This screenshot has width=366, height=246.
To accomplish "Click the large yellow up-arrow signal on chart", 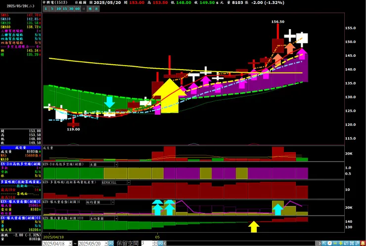I will (170, 96).
